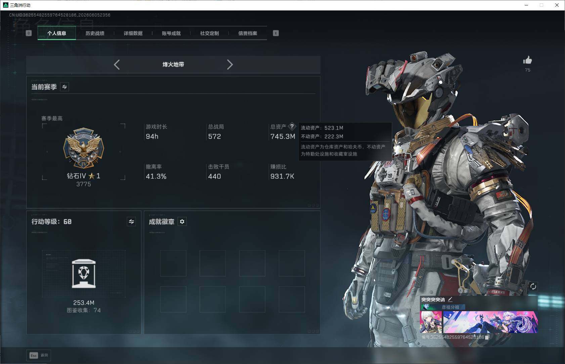Select the second bottom-row badge slot

coord(213,299)
